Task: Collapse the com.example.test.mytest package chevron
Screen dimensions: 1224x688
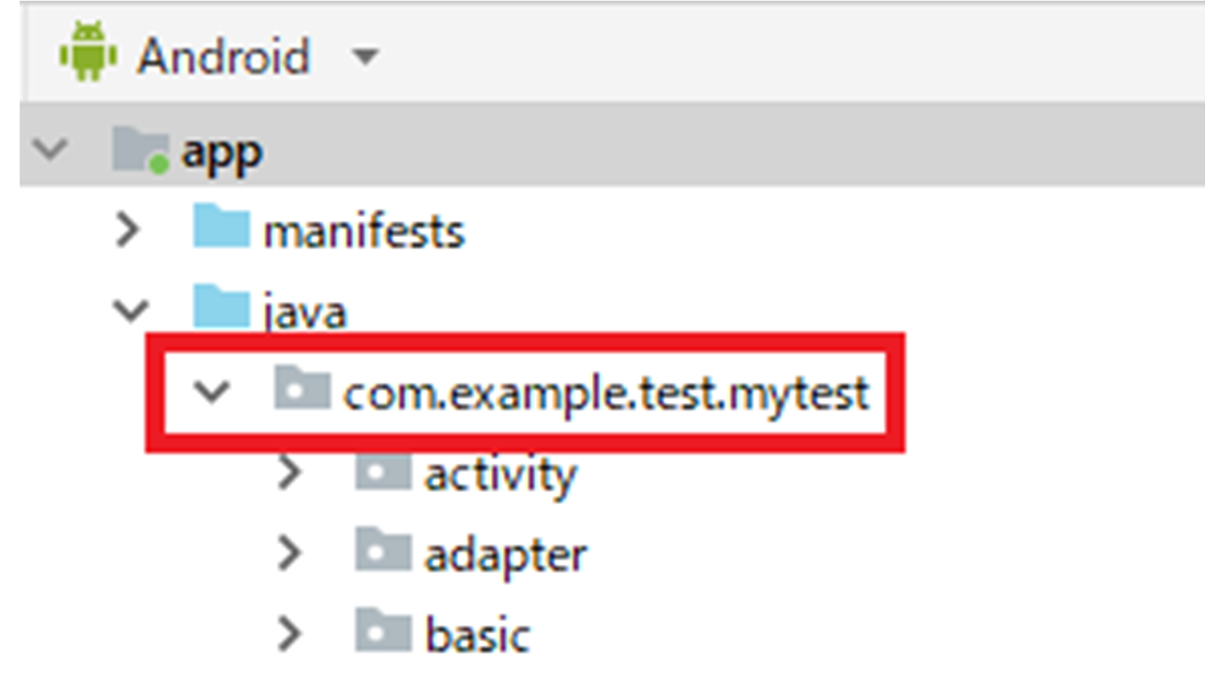Action: 211,391
